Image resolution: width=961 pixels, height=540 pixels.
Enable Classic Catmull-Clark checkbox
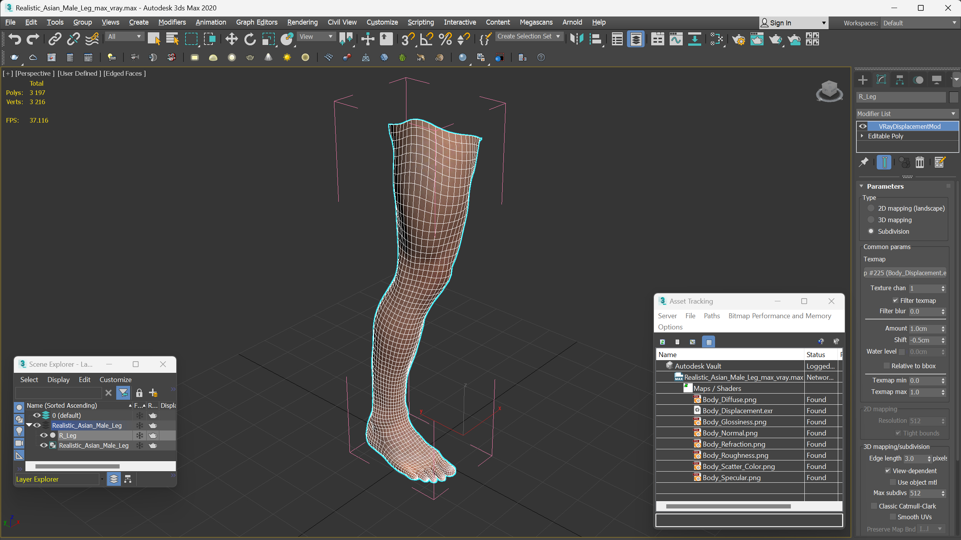[874, 506]
